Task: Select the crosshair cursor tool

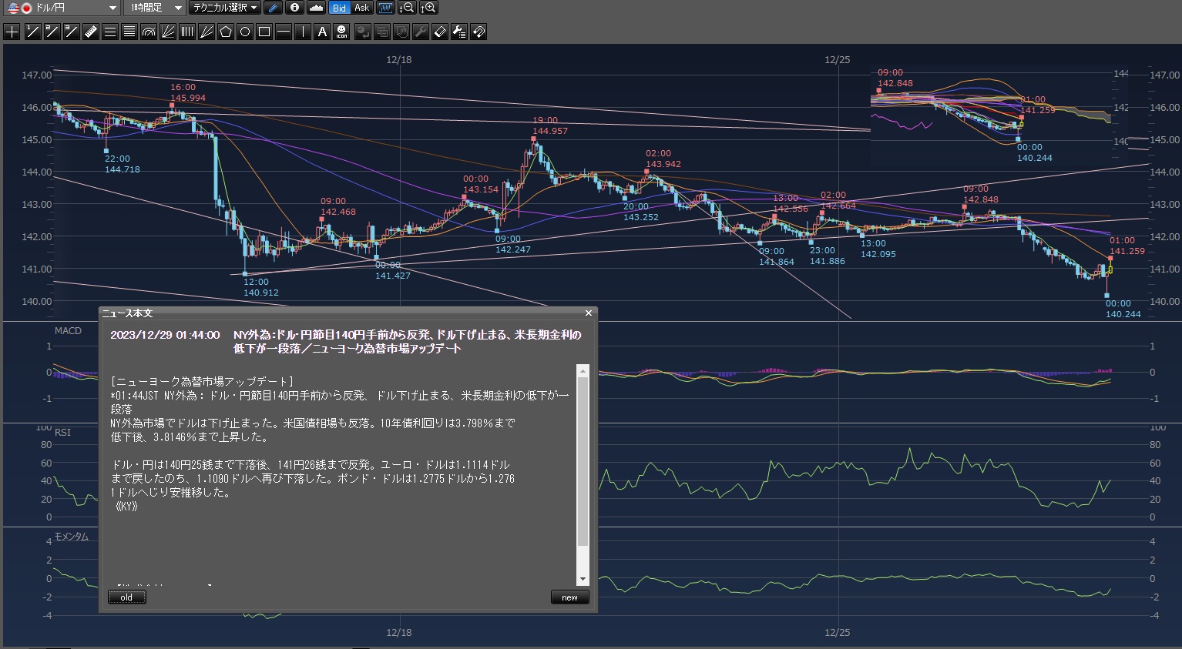Action: point(12,32)
